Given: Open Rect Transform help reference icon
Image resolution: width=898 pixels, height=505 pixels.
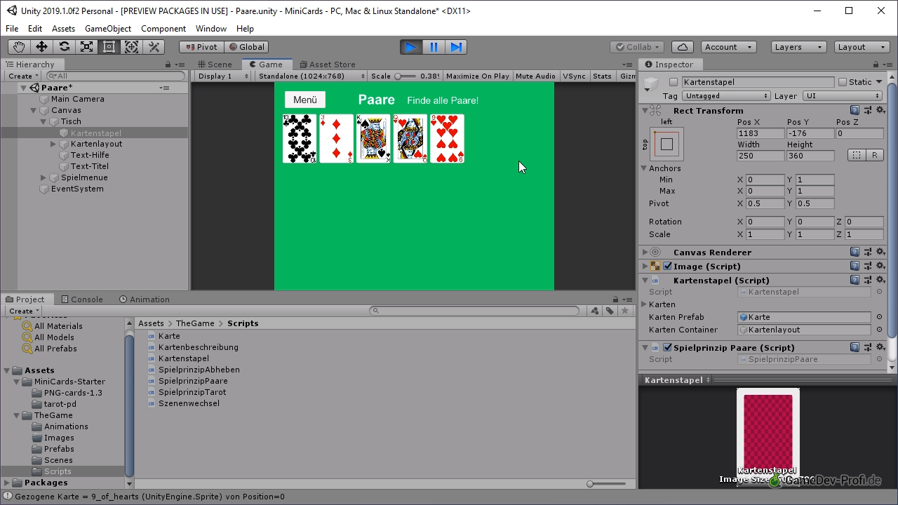Looking at the screenshot, I should pos(855,111).
